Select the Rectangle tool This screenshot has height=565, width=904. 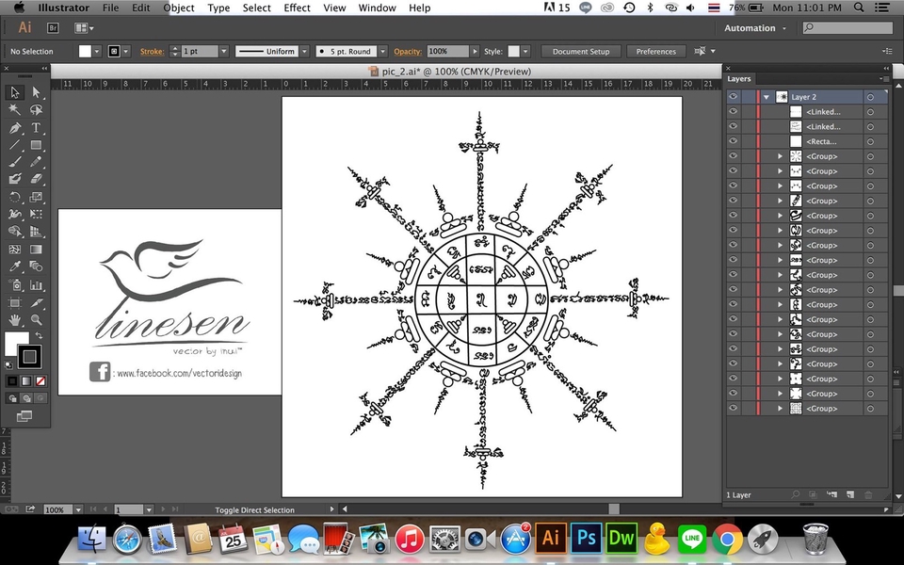[x=37, y=145]
